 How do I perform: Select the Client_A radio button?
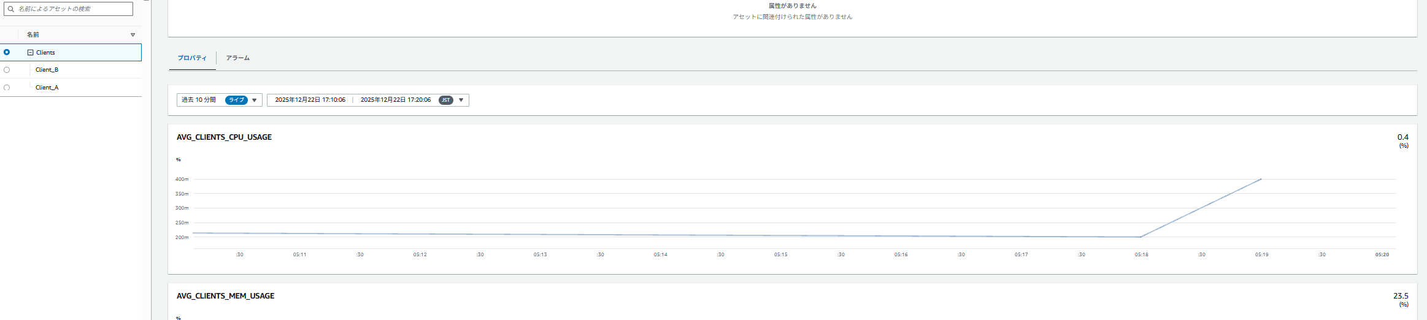pos(7,88)
